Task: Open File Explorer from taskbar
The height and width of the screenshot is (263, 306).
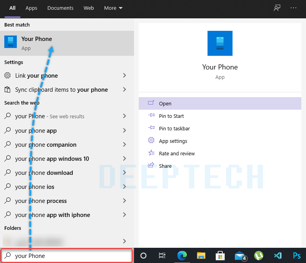Action: 201,256
